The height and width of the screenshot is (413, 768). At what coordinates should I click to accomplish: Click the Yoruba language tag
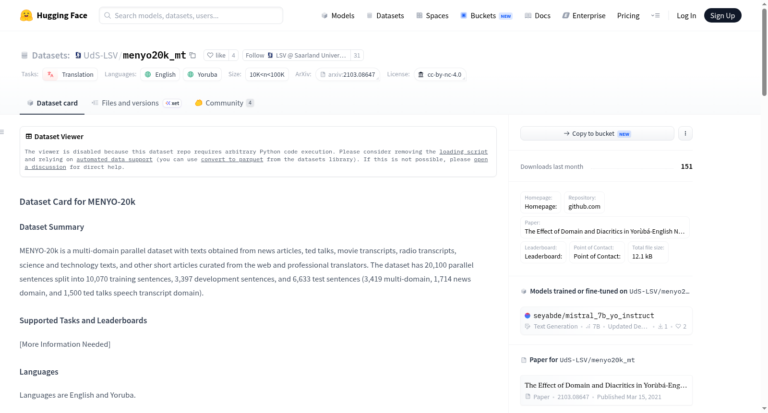(202, 74)
